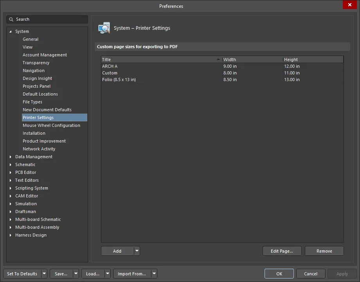Click the Printer Settings header icon
This screenshot has width=360, height=282.
tap(104, 28)
